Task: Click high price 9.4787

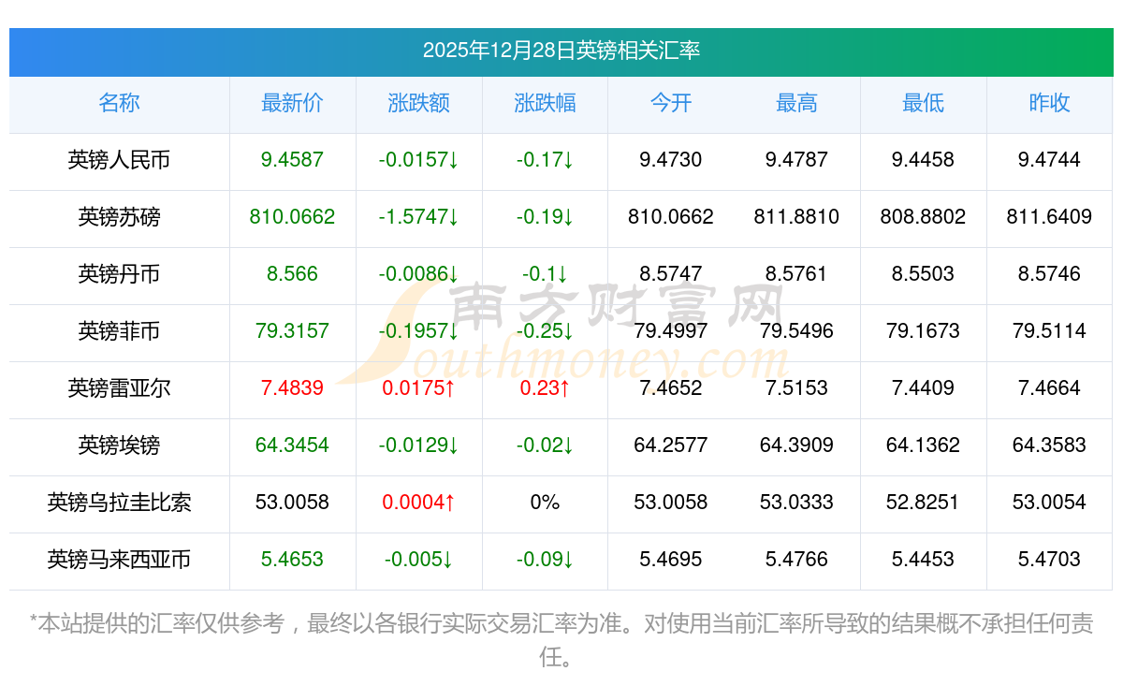Action: click(x=796, y=160)
